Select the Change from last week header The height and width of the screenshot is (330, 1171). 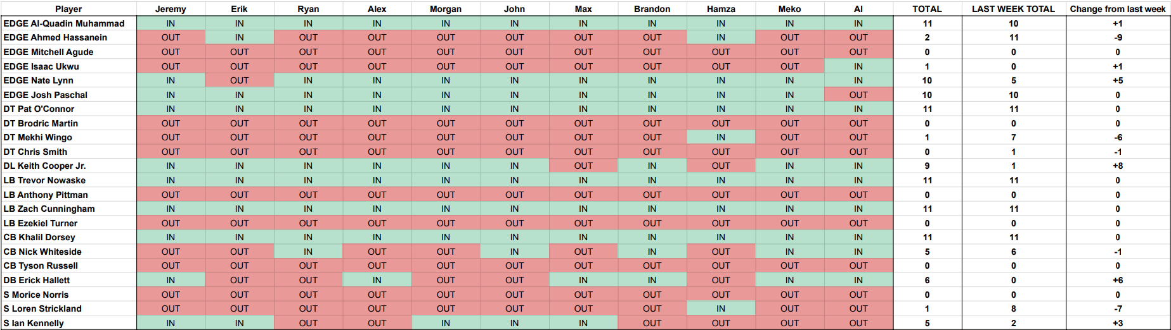coord(1117,9)
